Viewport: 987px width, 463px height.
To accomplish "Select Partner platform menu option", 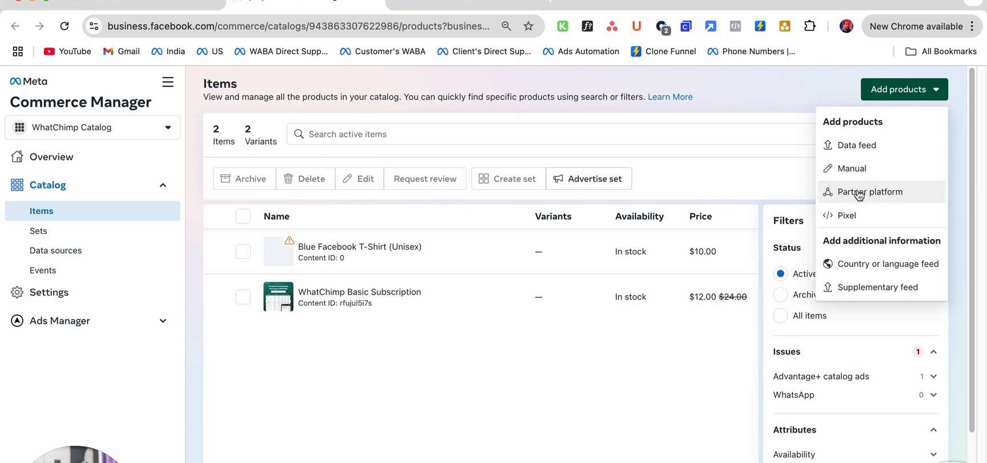I will (881, 192).
